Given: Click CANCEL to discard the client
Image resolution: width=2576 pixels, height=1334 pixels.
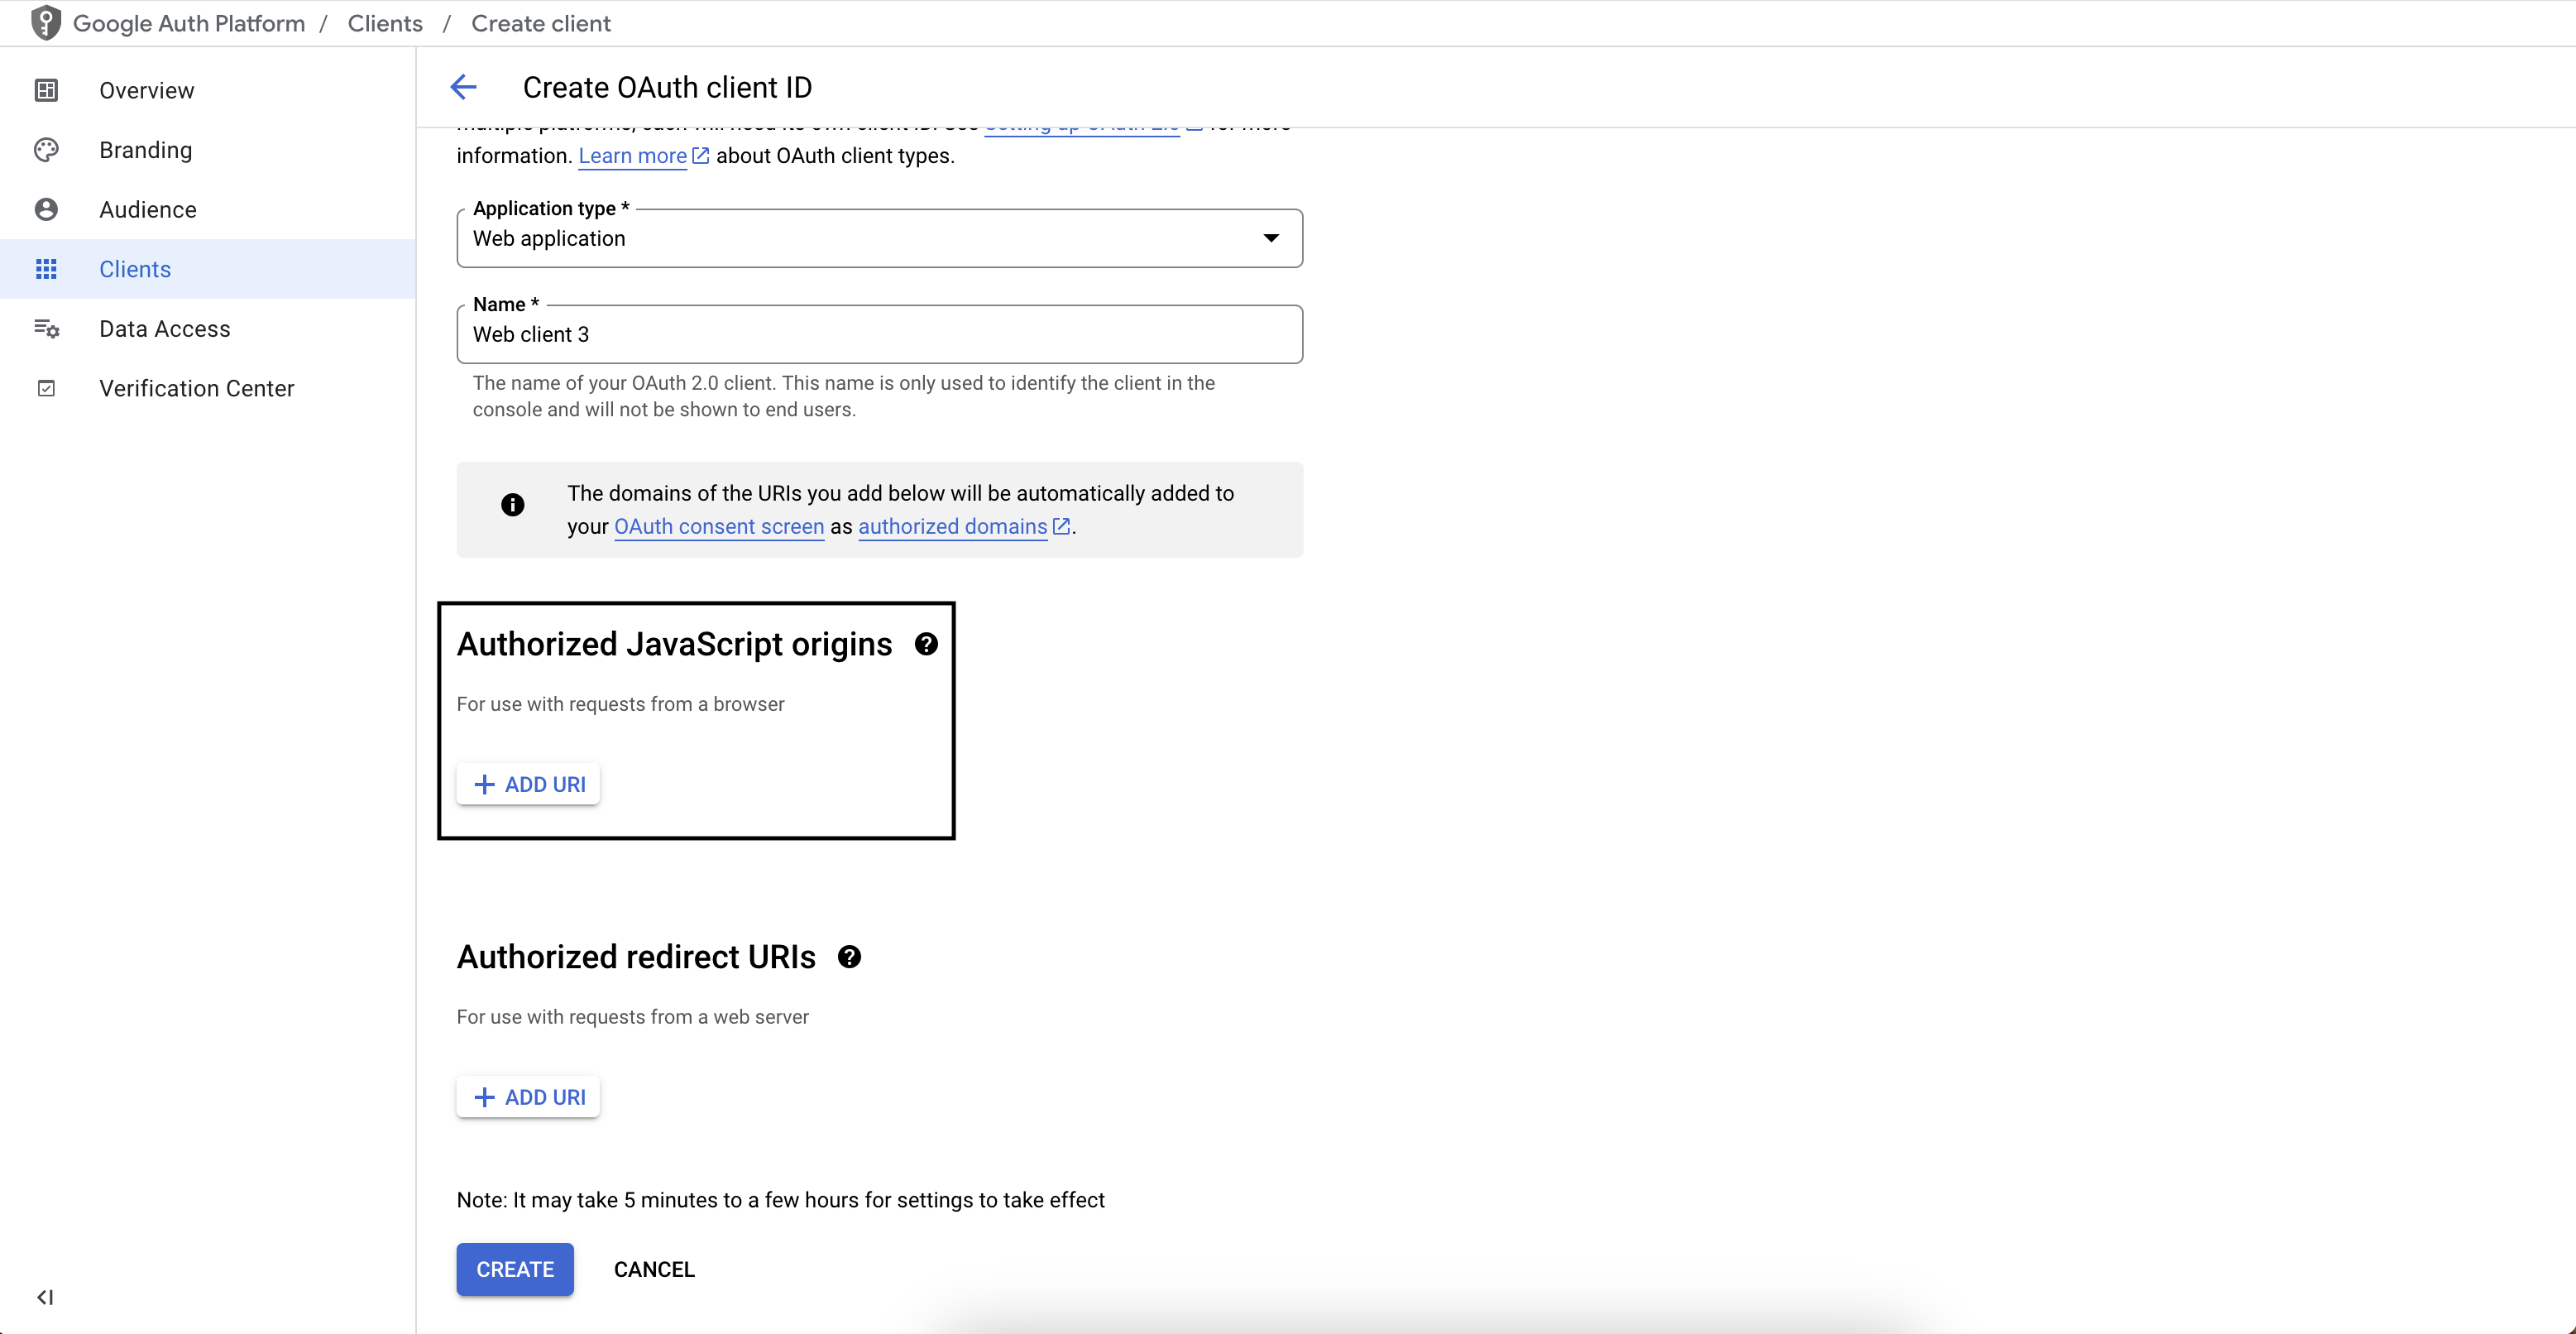Looking at the screenshot, I should (654, 1269).
